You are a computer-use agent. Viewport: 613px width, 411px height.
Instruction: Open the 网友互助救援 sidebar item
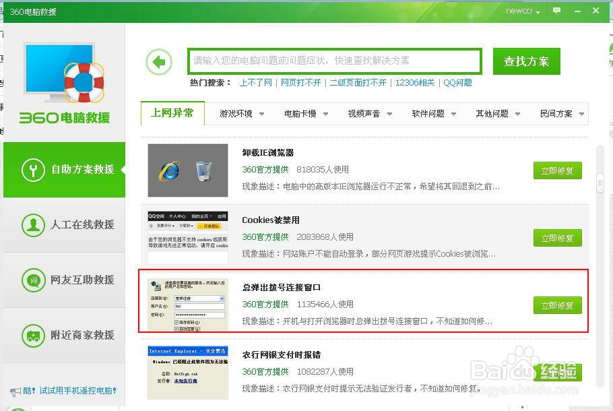tap(65, 280)
